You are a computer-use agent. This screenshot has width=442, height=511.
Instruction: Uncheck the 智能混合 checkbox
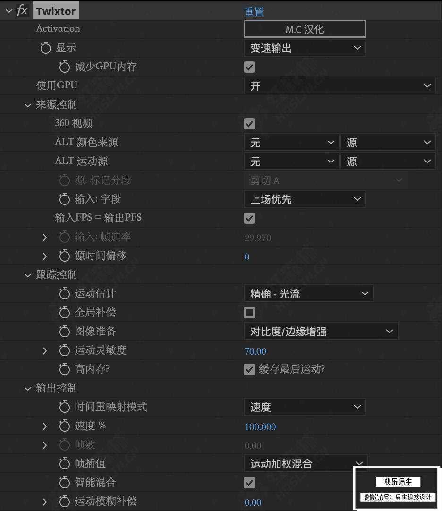coord(249,483)
